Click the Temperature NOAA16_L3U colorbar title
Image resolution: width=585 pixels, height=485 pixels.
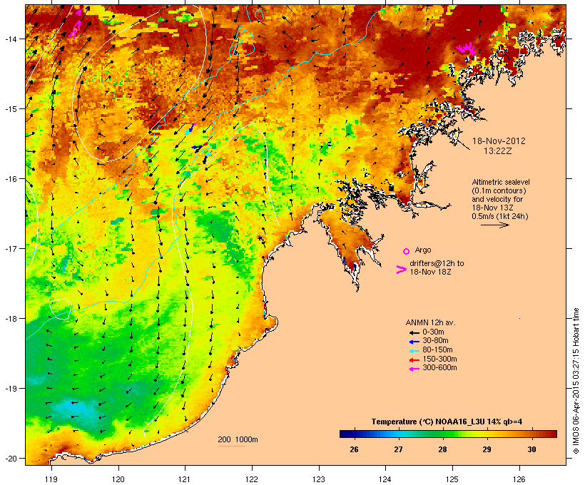[447, 422]
